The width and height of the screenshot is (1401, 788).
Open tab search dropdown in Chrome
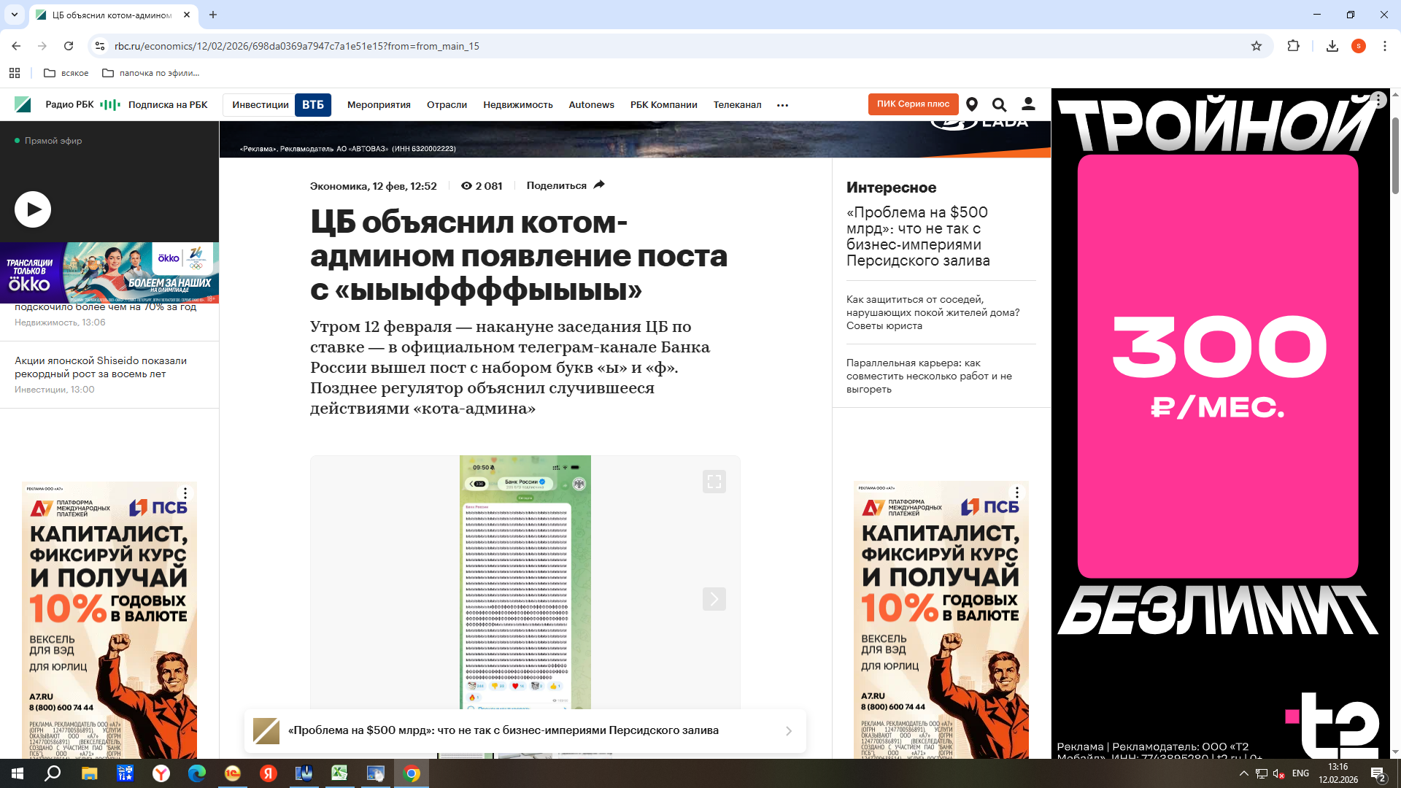click(x=14, y=15)
